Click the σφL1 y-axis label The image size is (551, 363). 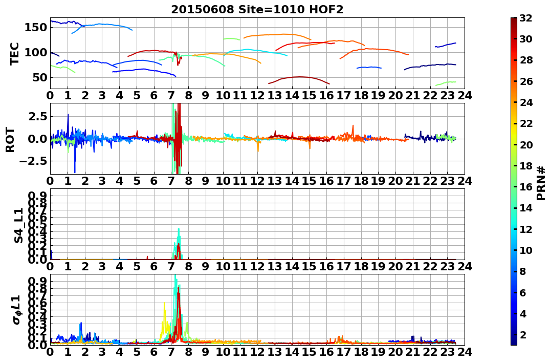click(17, 310)
